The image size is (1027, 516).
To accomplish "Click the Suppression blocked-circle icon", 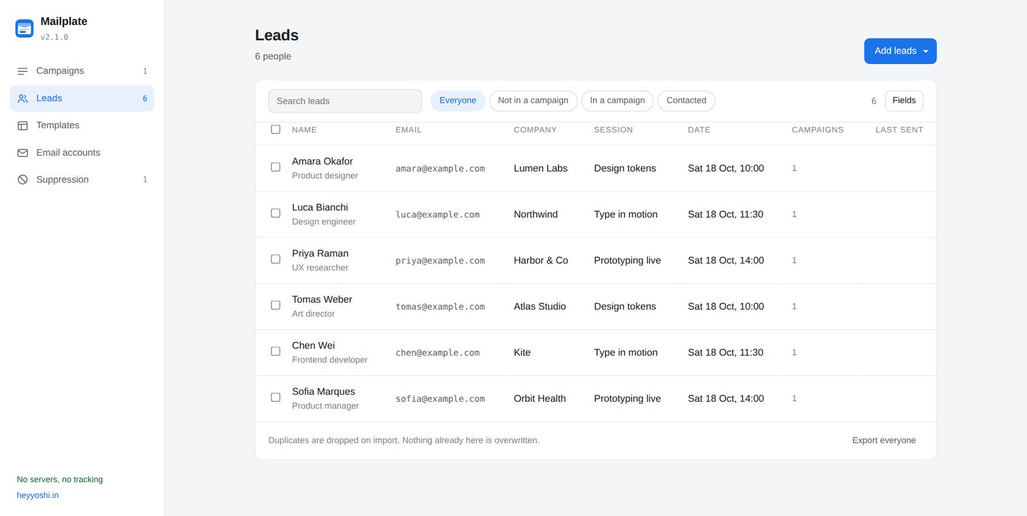I will [x=22, y=180].
